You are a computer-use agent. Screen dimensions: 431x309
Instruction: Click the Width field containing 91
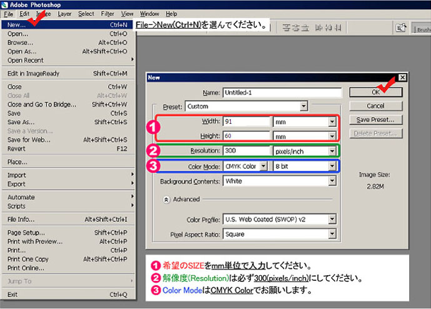(x=247, y=121)
